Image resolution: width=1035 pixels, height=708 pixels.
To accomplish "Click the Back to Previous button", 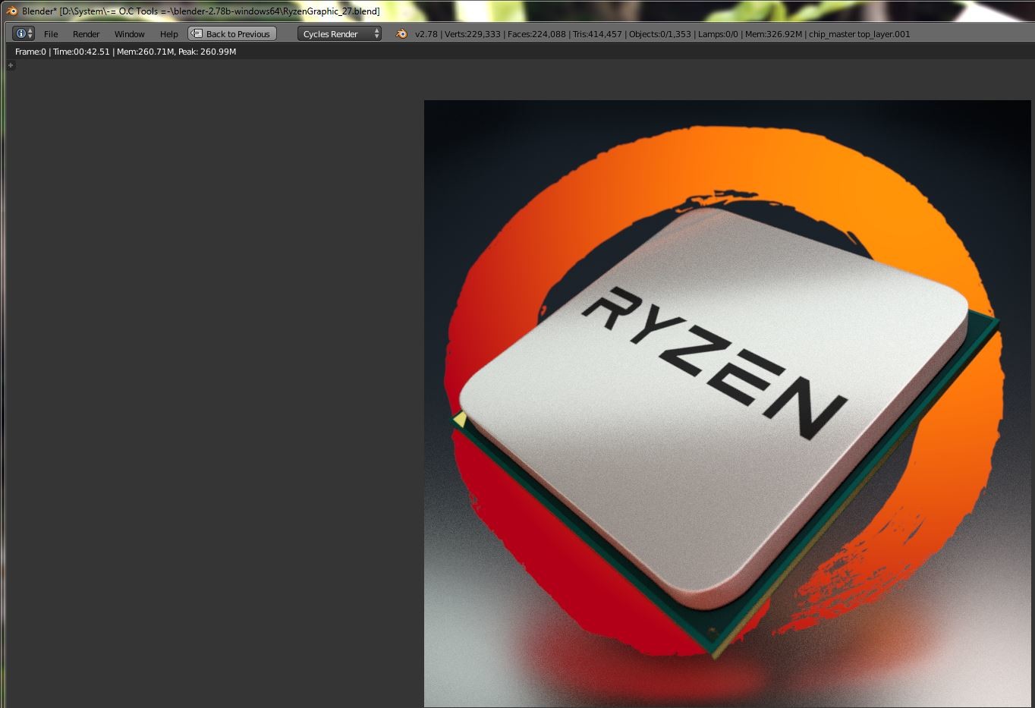I will (x=232, y=33).
